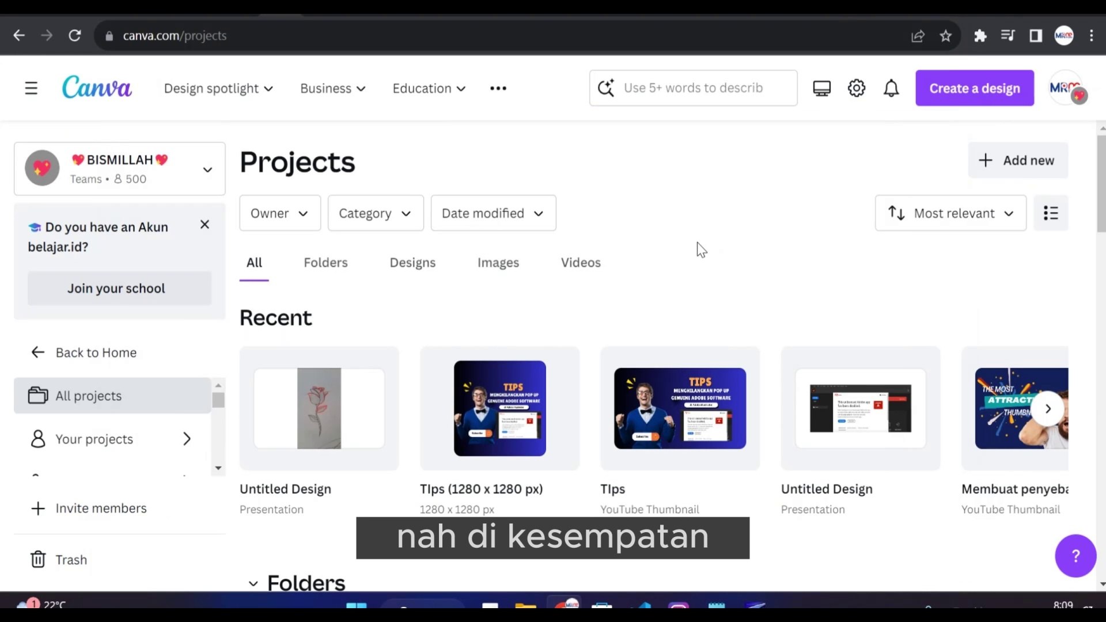
Task: Click the Canva logo
Action: pyautogui.click(x=97, y=87)
